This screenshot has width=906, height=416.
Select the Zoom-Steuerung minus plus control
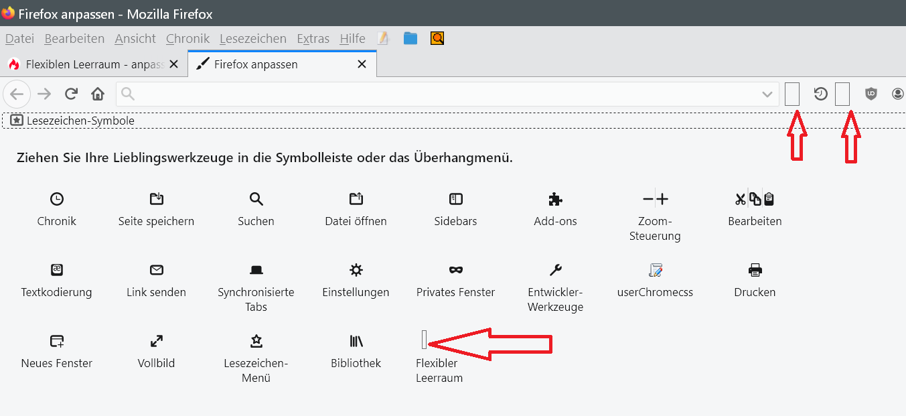655,199
